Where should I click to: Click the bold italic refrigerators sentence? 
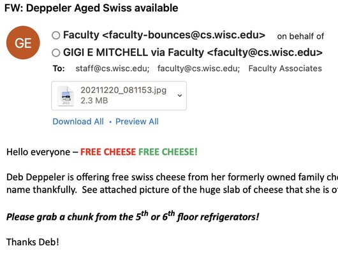coord(133,217)
